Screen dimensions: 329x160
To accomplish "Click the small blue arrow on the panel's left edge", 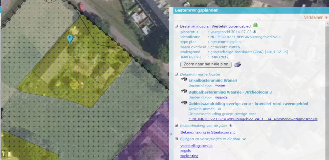I will click(172, 134).
